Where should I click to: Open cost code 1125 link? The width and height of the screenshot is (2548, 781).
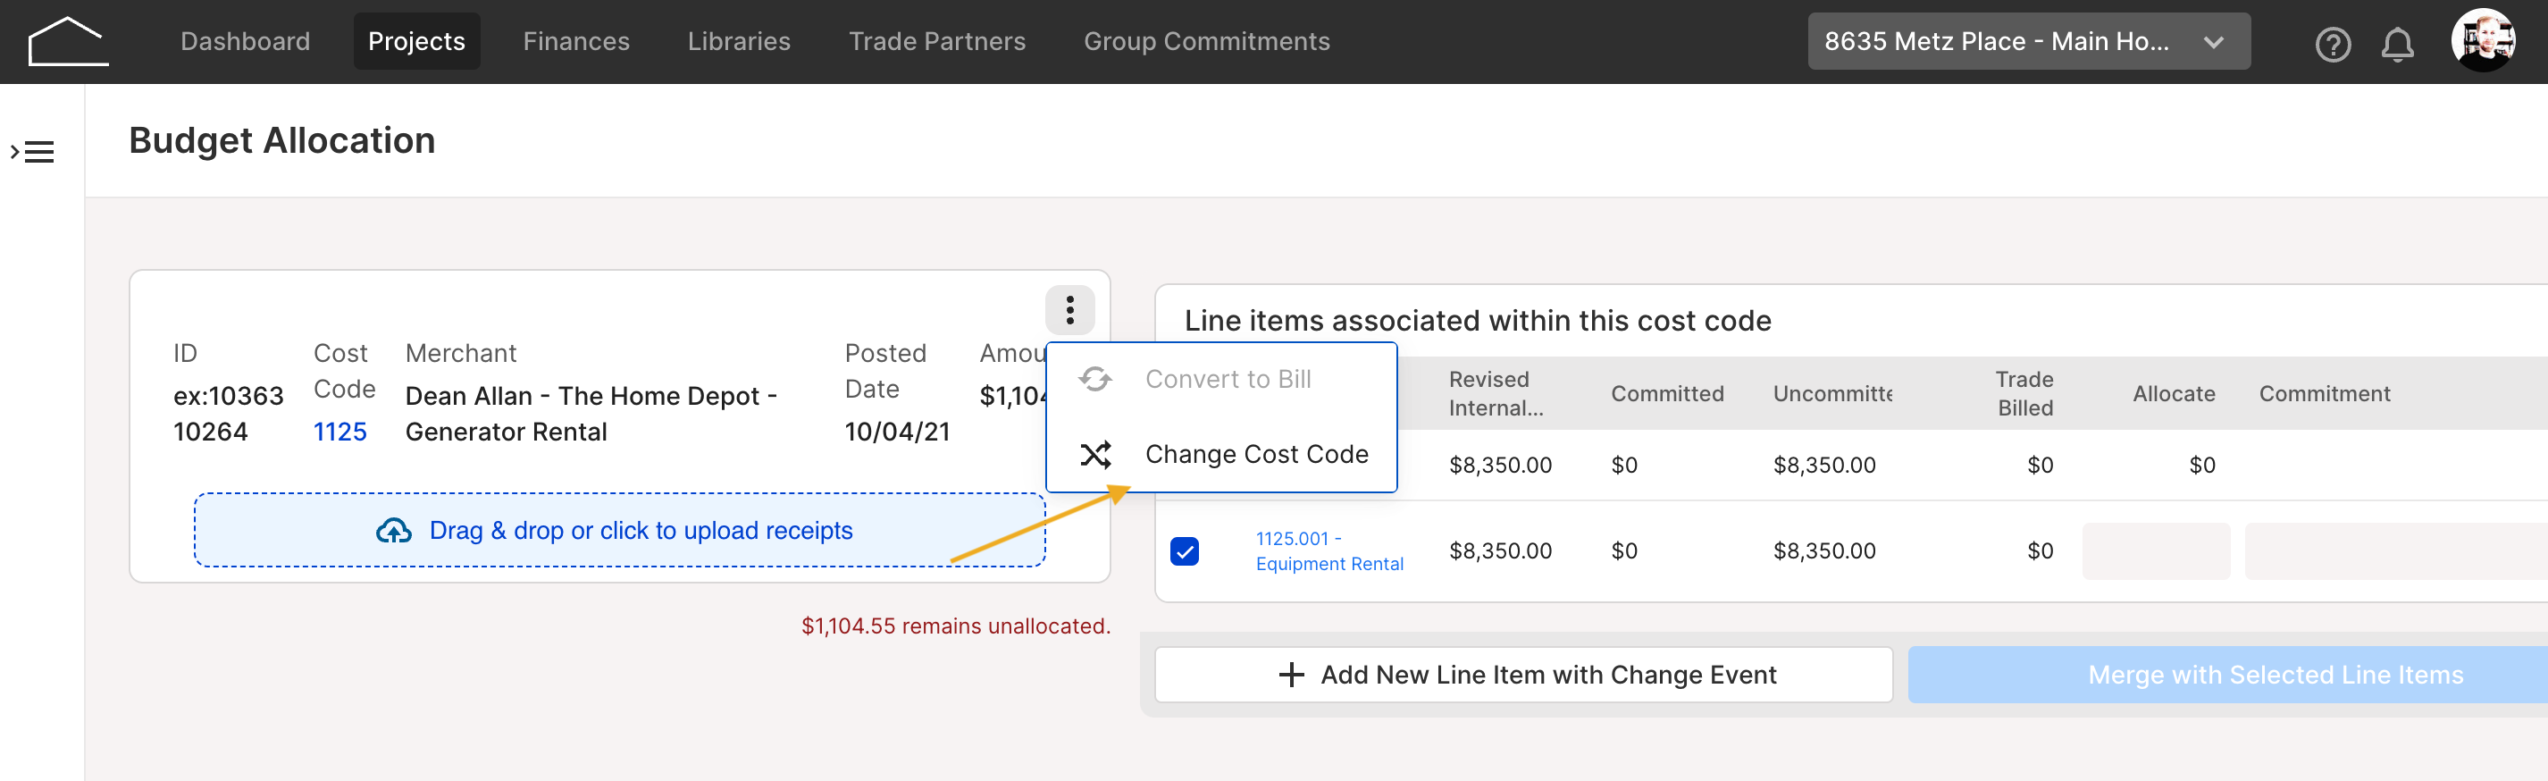click(x=339, y=432)
